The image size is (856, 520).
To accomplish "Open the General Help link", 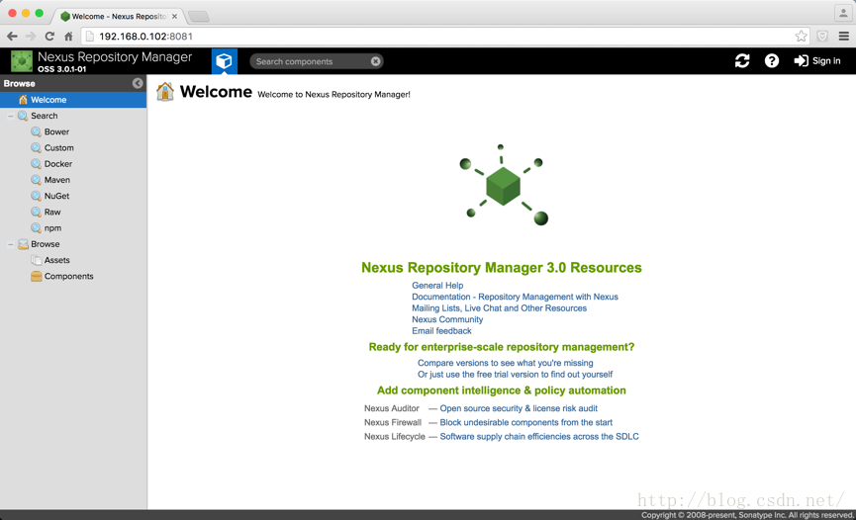I will 437,286.
